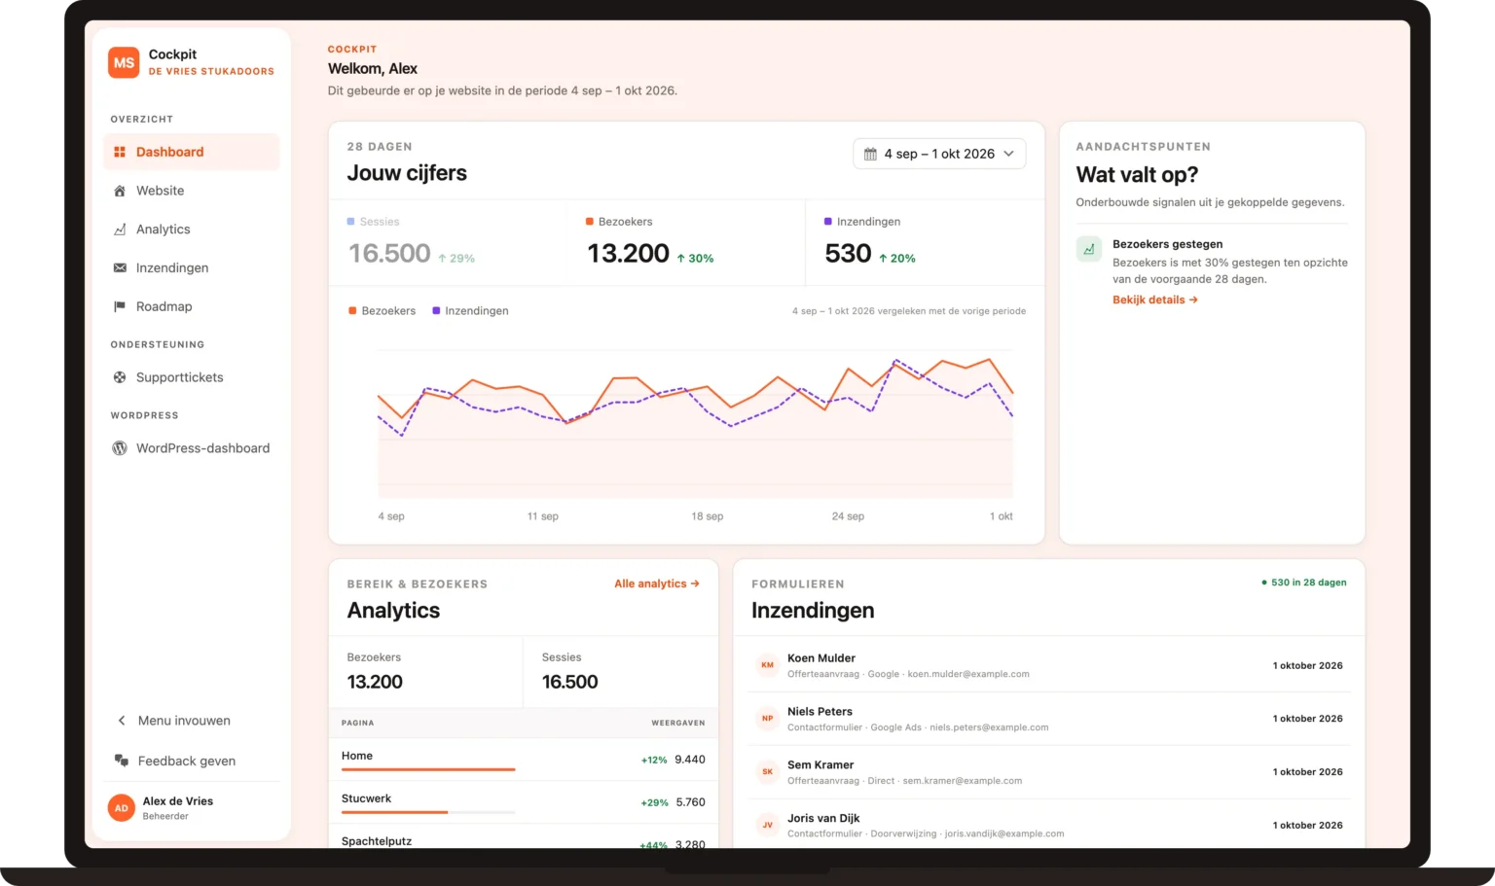Screen dimensions: 1495x886
Task: Click the NP avatar for Niels Peters
Action: [x=767, y=719]
